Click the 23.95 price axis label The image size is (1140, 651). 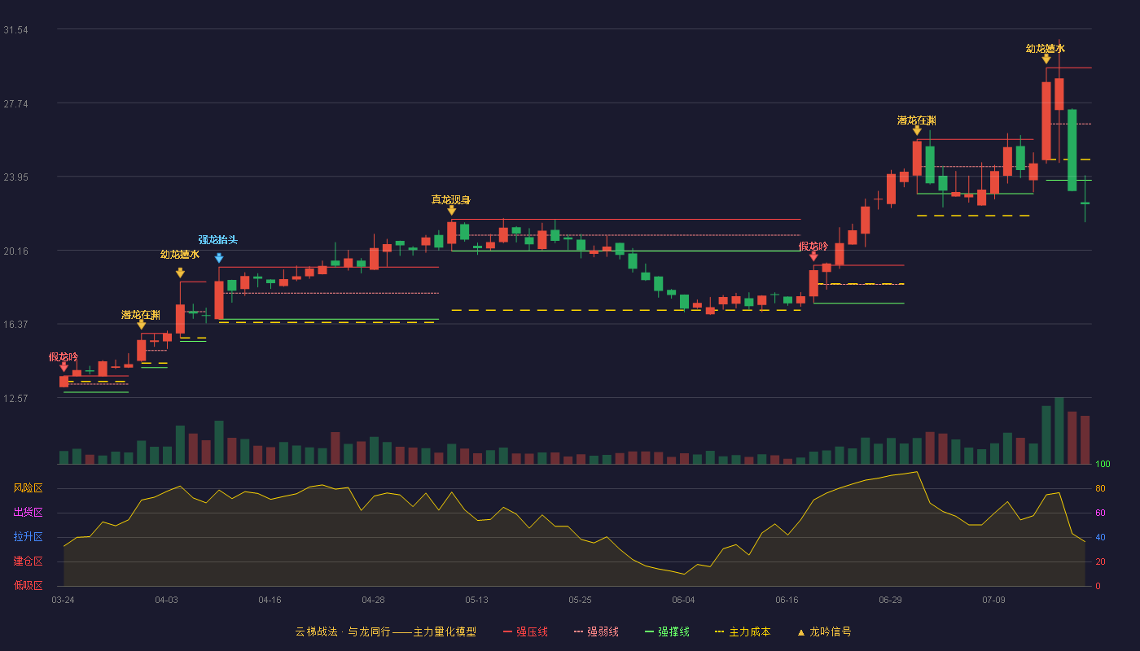point(15,177)
